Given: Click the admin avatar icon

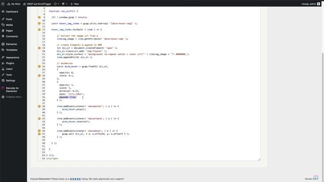Looking at the screenshot, I should click(x=318, y=4).
